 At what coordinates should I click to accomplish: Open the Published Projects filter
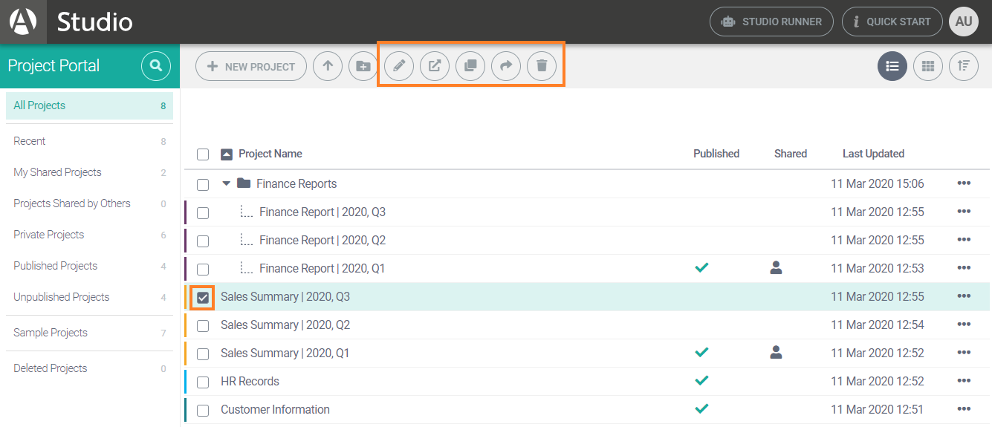[56, 266]
